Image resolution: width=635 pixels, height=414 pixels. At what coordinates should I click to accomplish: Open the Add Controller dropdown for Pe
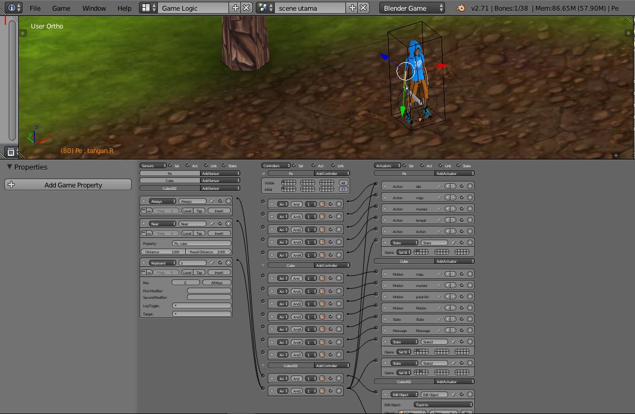coord(332,174)
